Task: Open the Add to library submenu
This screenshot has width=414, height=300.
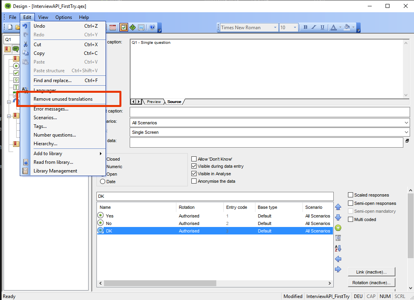Action: point(63,154)
